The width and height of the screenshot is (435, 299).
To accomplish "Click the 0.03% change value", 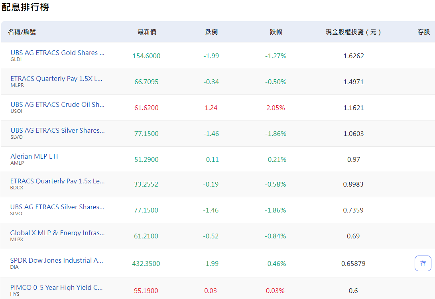I will [275, 291].
